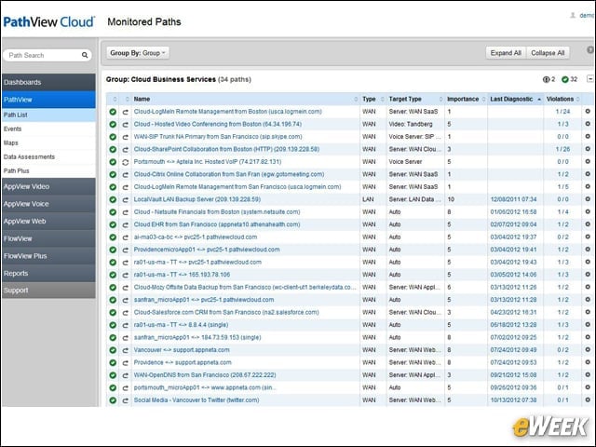Open the AppView Web section
This screenshot has width=596, height=447.
48,222
